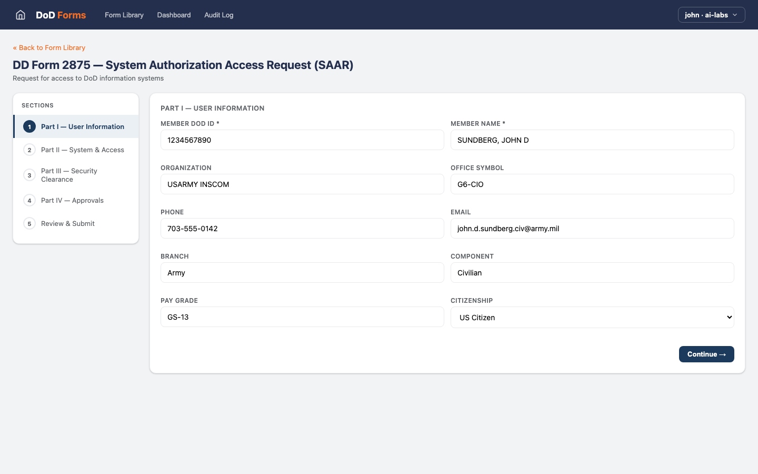The width and height of the screenshot is (758, 474).
Task: Click the Pay Grade text box
Action: tap(302, 317)
